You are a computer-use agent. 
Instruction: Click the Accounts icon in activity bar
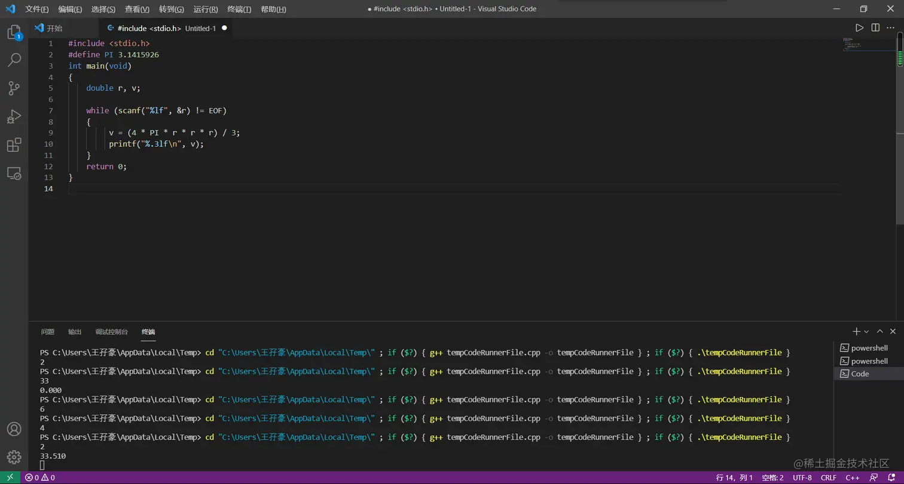14,429
